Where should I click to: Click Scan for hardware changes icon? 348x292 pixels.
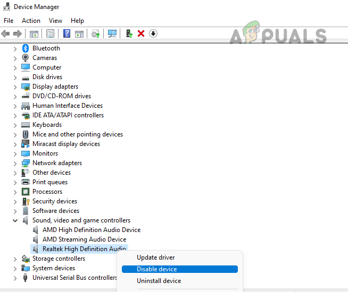pos(112,33)
